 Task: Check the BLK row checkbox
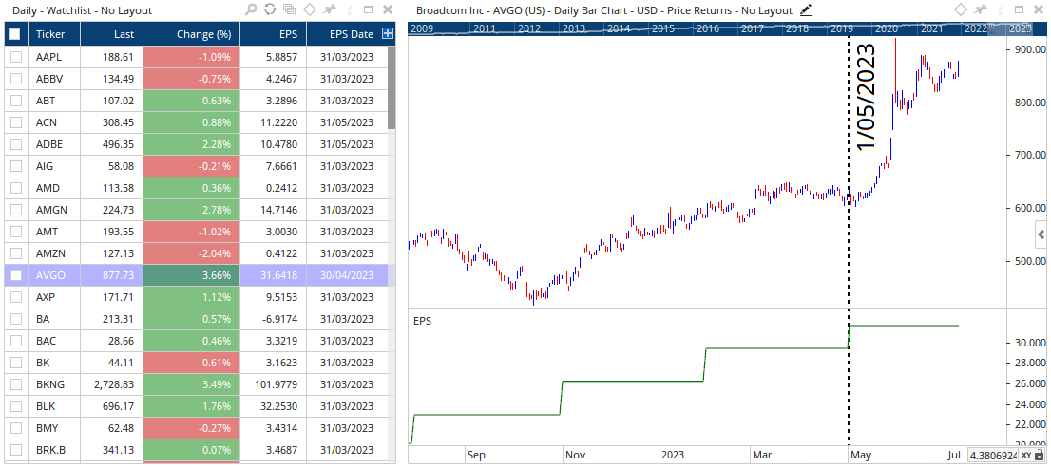16,405
